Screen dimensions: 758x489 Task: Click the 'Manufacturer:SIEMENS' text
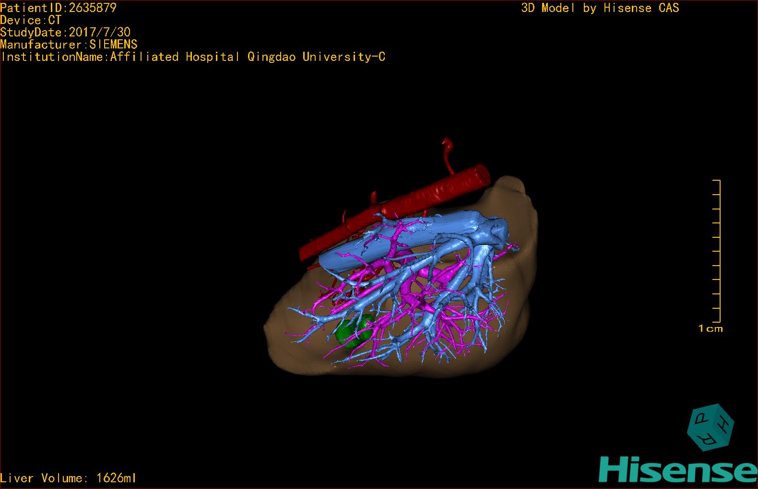69,45
